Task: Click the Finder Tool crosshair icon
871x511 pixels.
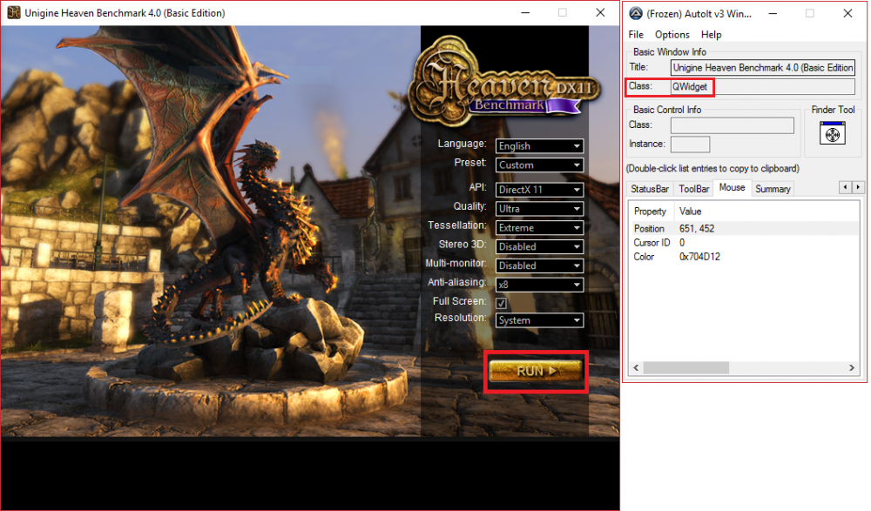Action: 832,133
